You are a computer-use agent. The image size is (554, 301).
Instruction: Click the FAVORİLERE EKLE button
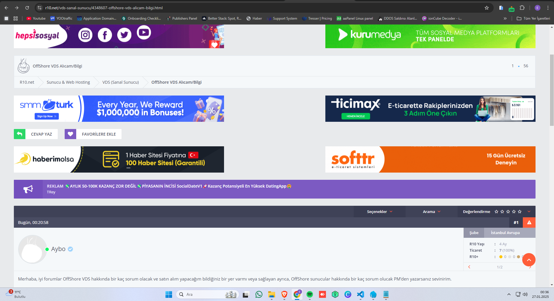pyautogui.click(x=93, y=134)
